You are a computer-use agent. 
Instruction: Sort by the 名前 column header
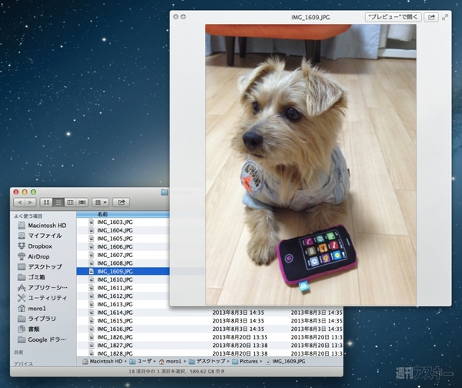pos(102,214)
